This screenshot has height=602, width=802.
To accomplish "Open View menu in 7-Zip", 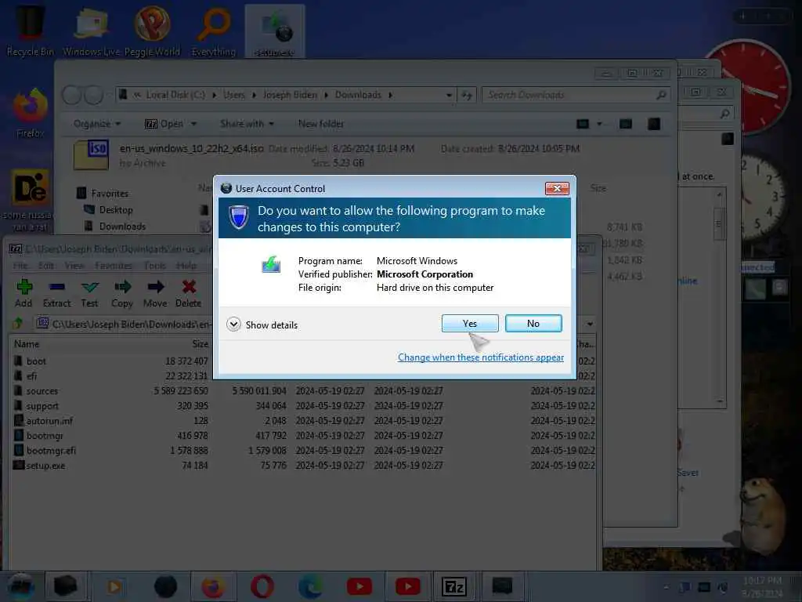I will (x=74, y=266).
